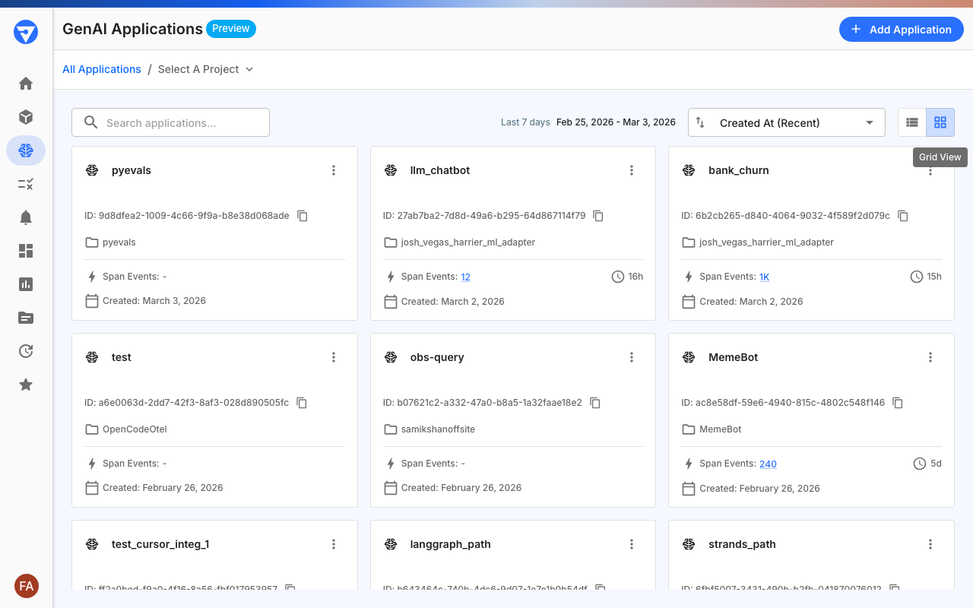Click the Add Application button
The image size is (973, 608).
[901, 29]
